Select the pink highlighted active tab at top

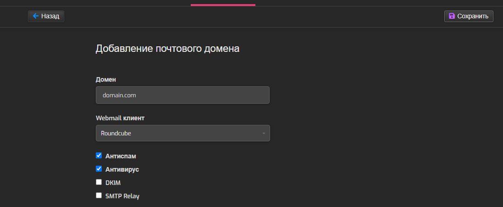[x=223, y=5]
